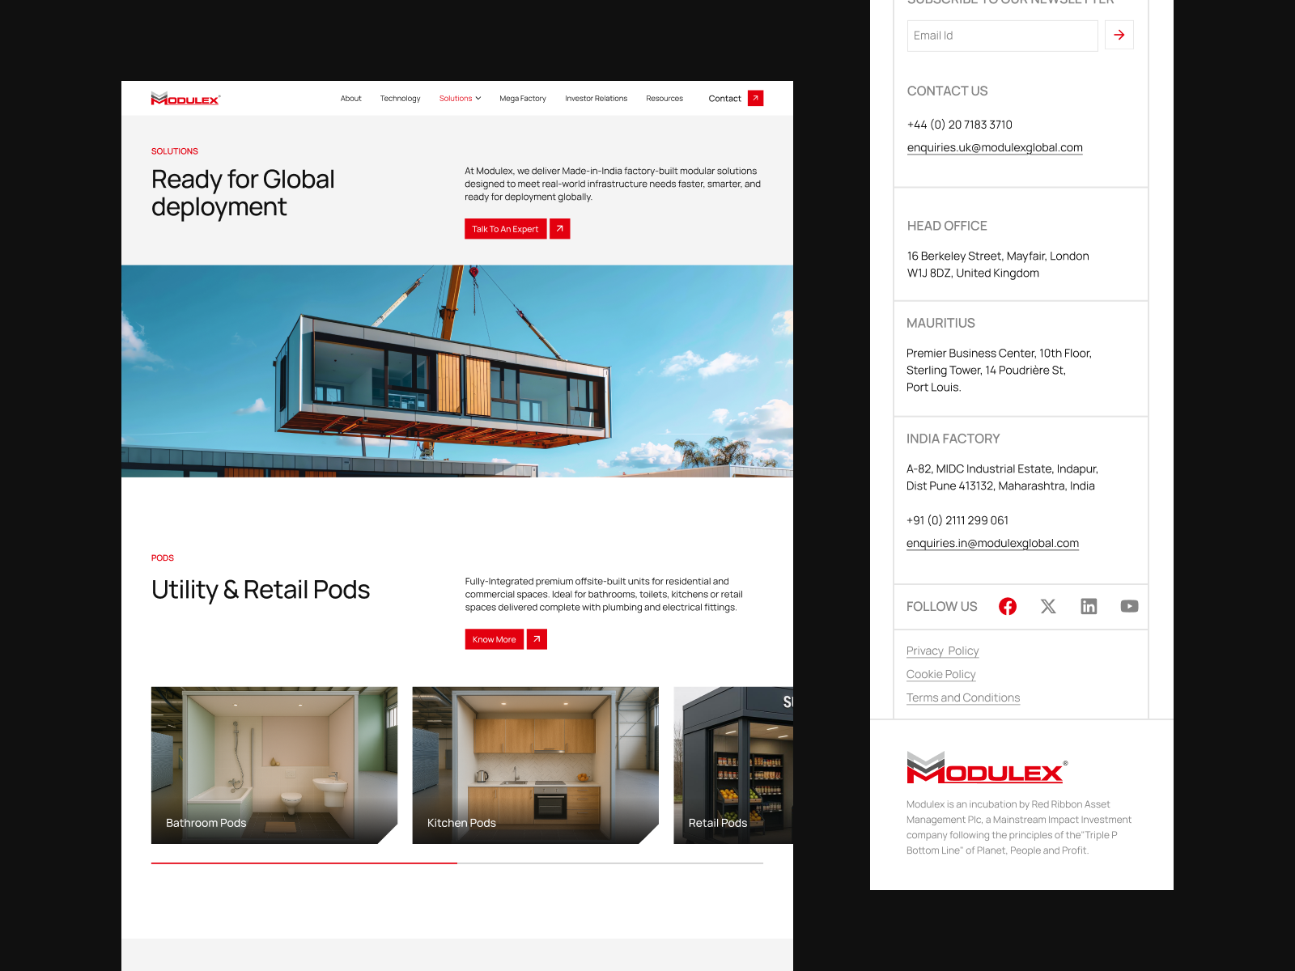Submit newsletter with the red arrow button
Viewport: 1295px width, 971px height.
coord(1119,35)
